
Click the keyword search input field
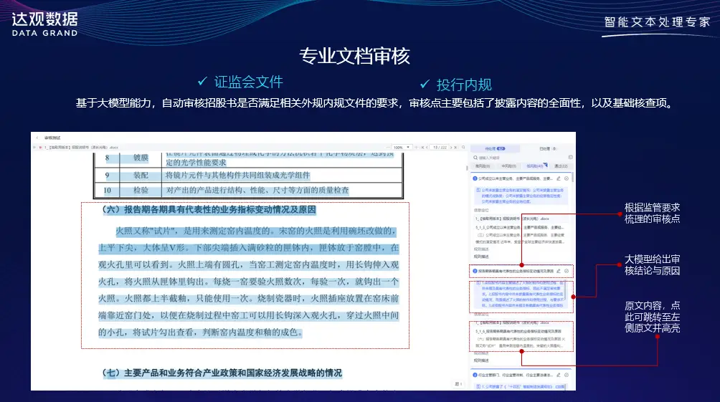[x=516, y=157]
